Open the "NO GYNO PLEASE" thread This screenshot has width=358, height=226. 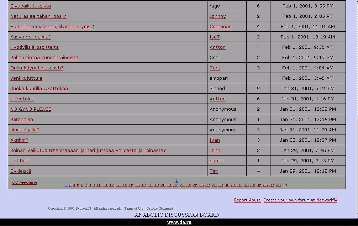31,109
